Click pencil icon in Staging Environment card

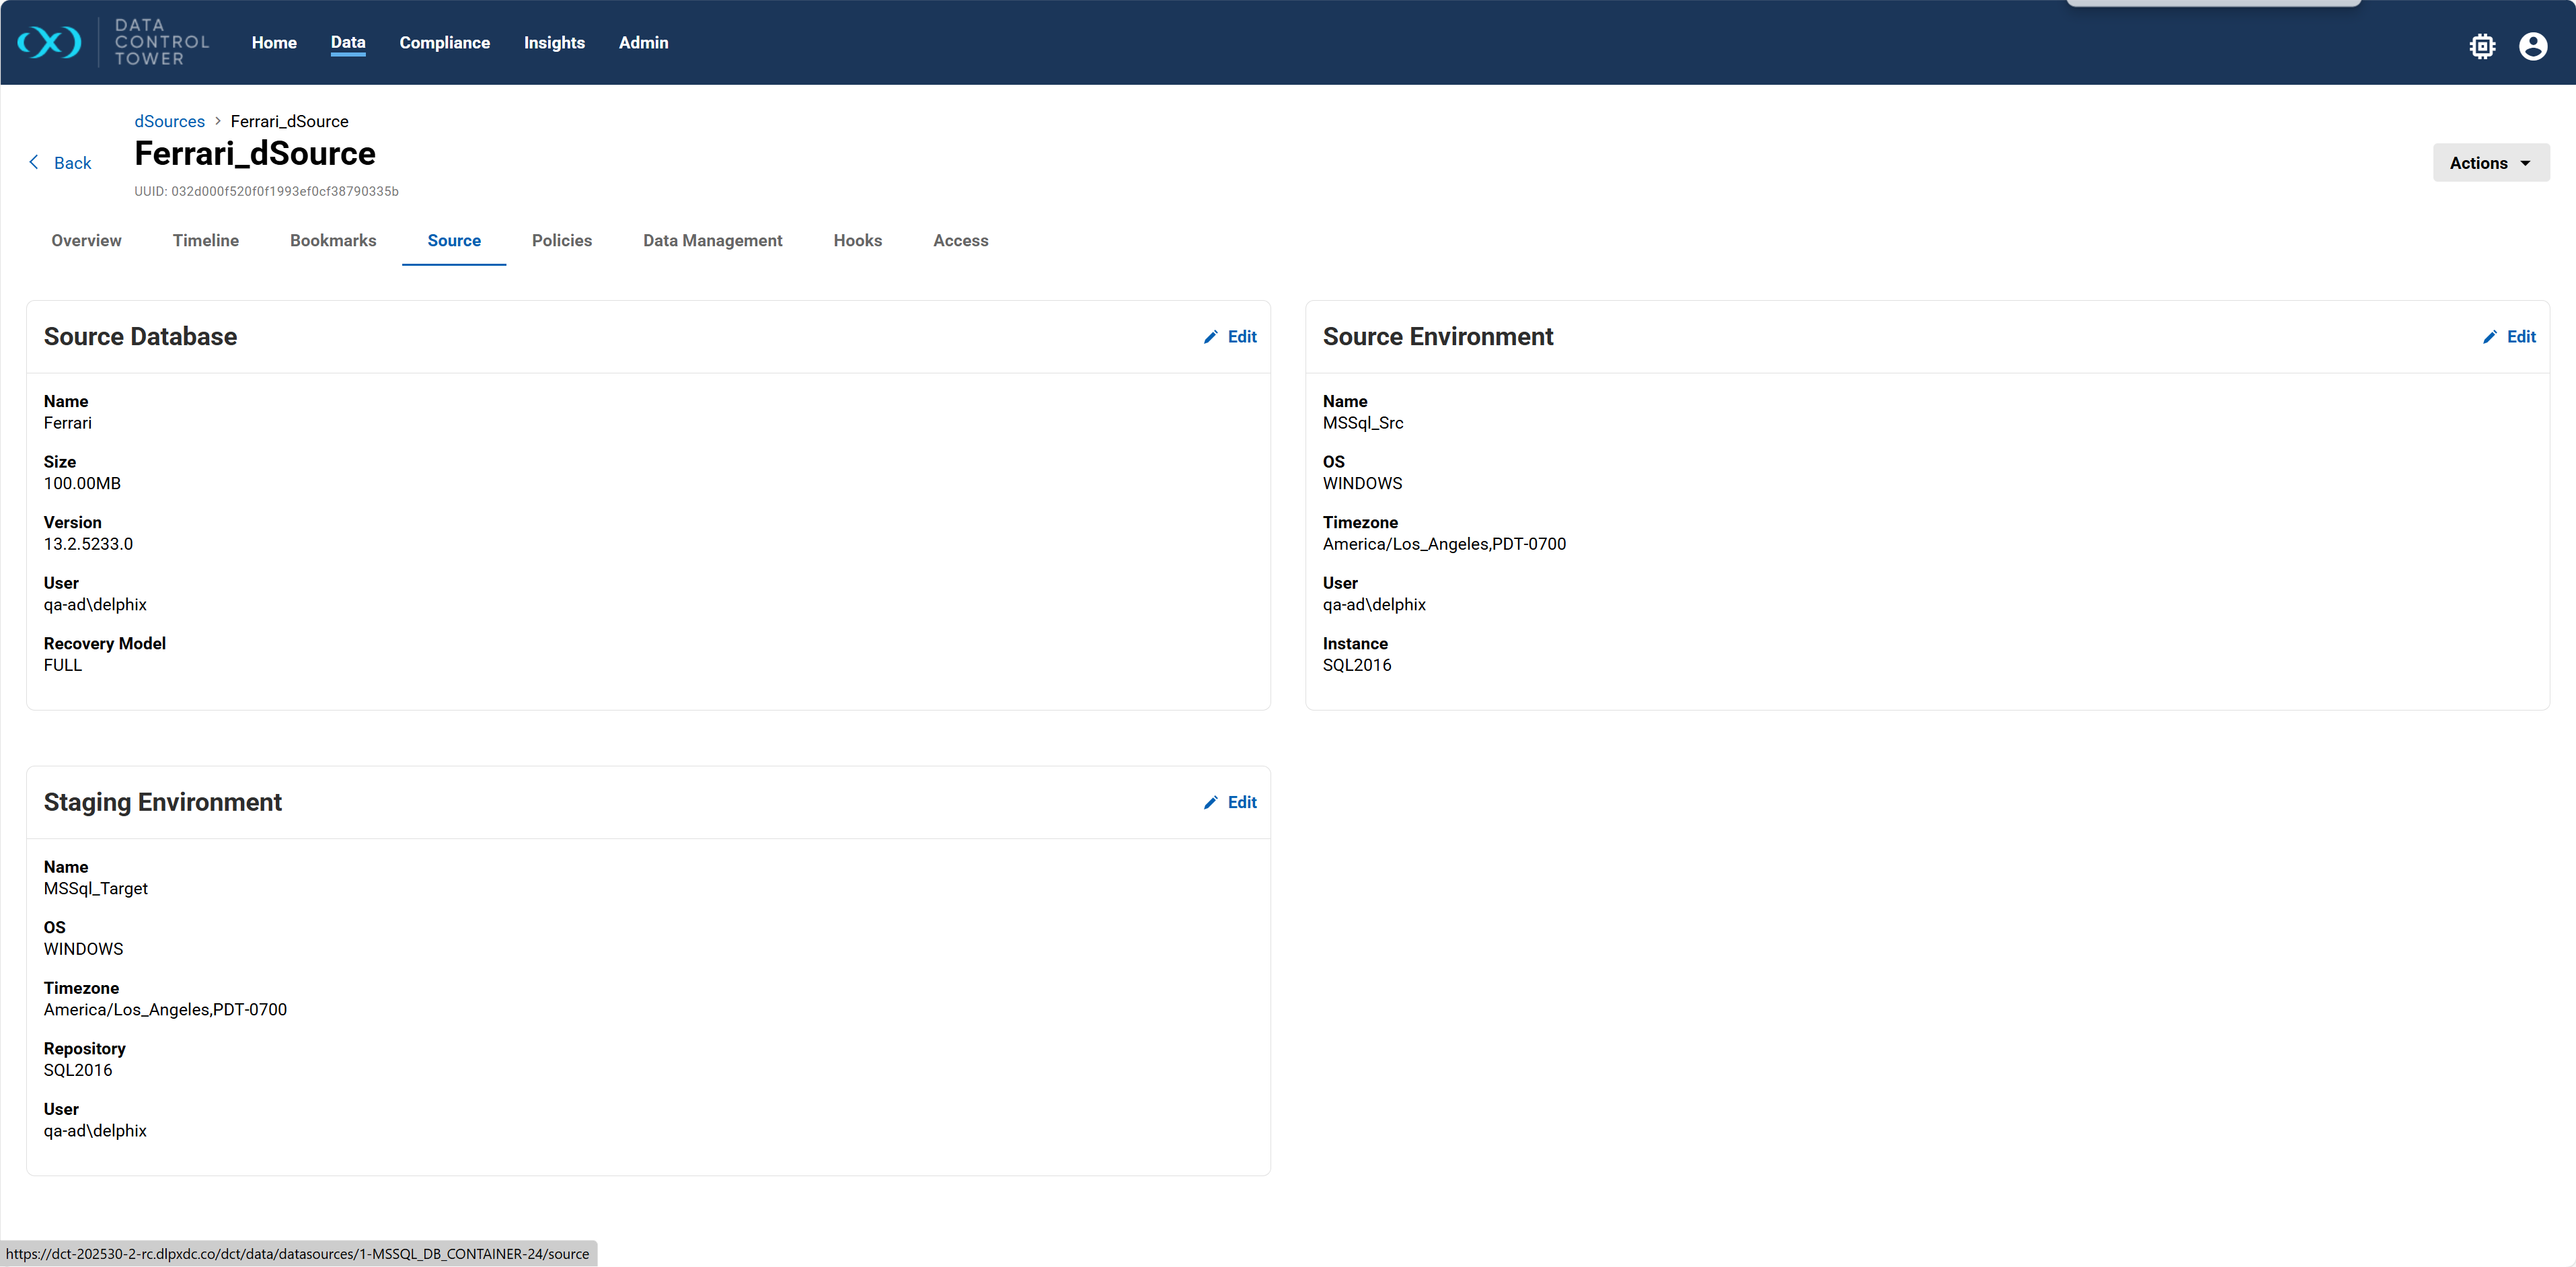[x=1210, y=803]
